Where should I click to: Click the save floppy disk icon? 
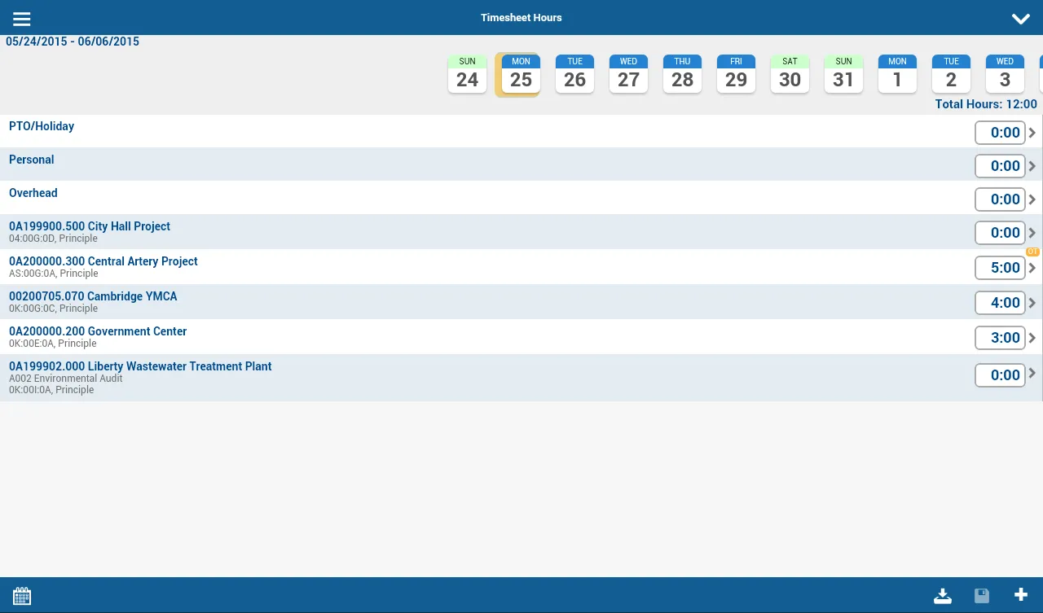pyautogui.click(x=982, y=596)
